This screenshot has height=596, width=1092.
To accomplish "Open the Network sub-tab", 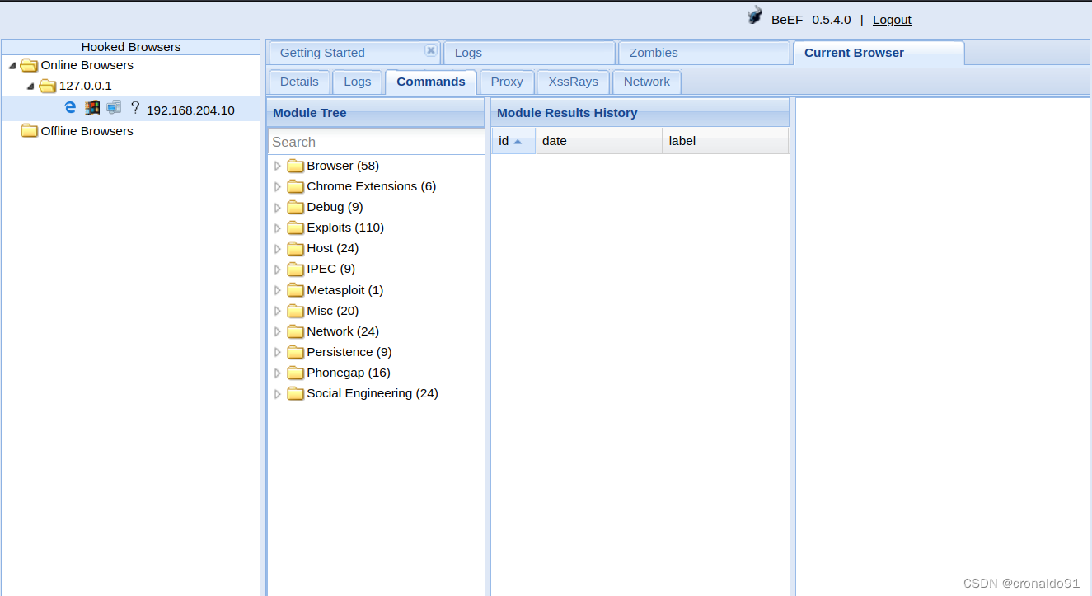I will click(647, 82).
